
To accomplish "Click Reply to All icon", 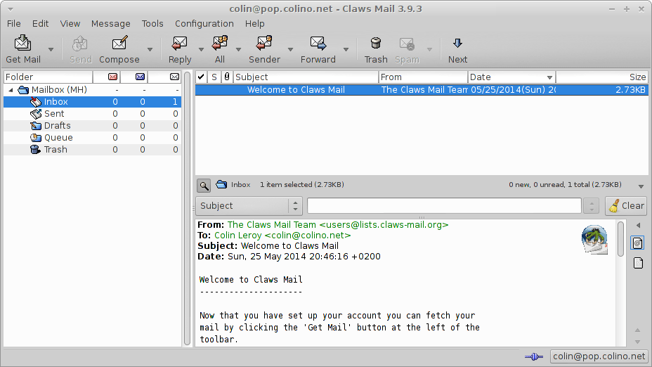I will point(219,44).
